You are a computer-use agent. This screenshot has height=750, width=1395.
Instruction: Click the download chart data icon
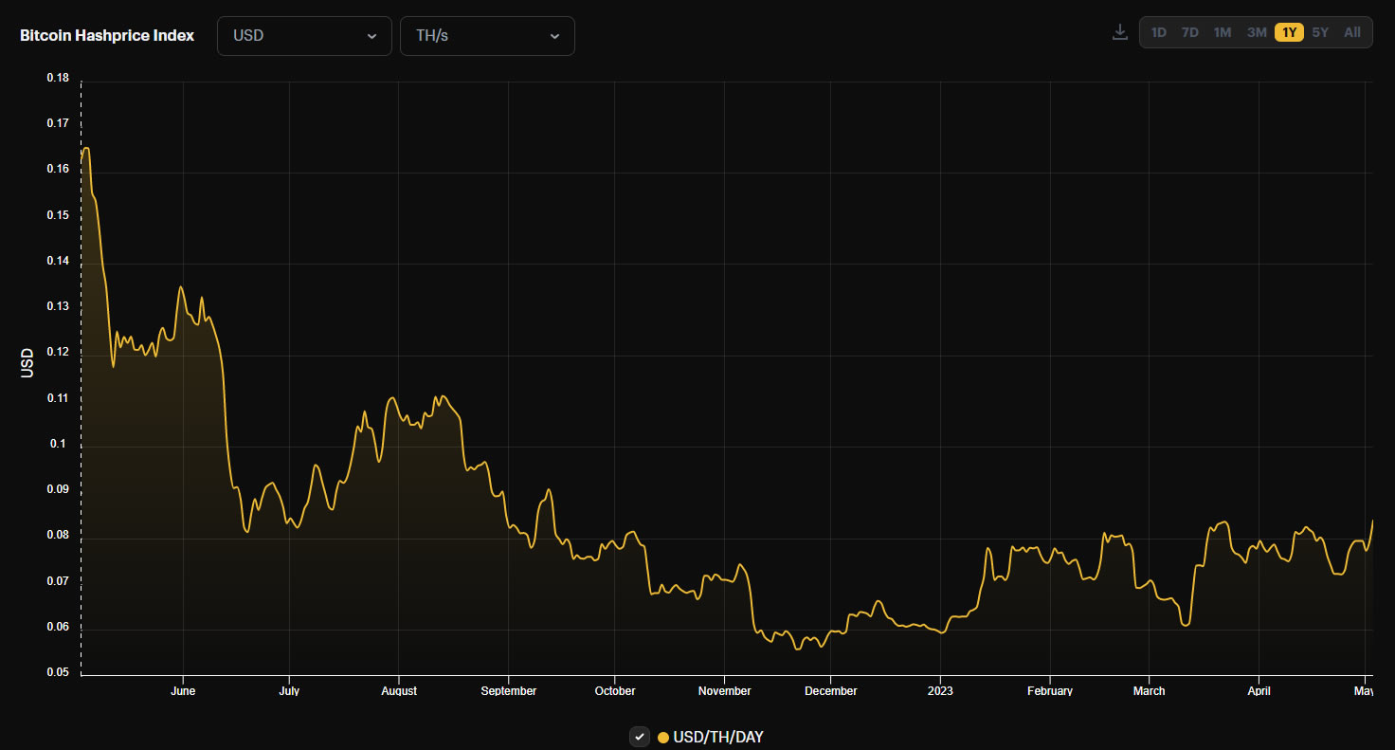pyautogui.click(x=1119, y=32)
